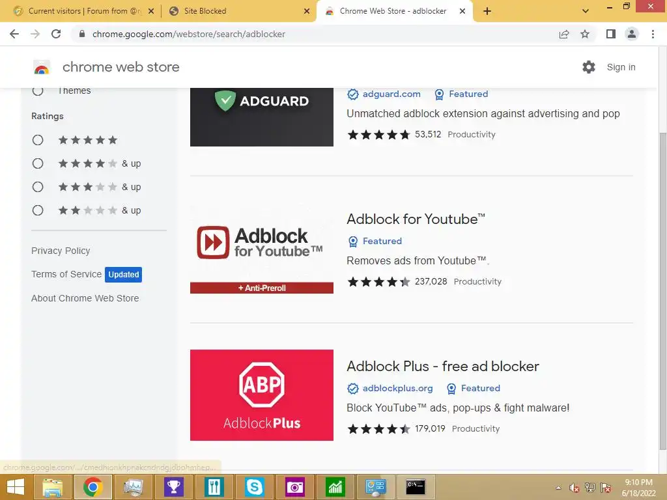Open the tab search chevron
Screen dimensions: 667x500
(x=586, y=11)
